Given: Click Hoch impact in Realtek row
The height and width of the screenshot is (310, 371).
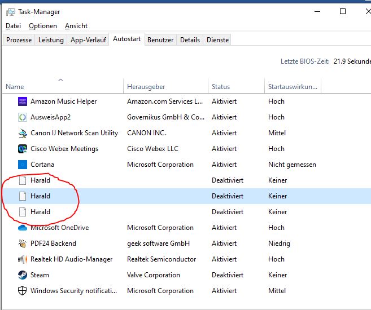Looking at the screenshot, I should coord(276,259).
